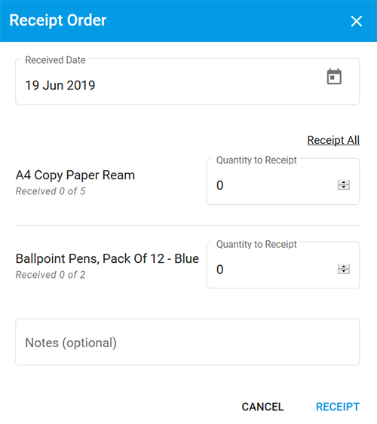Click the Received 0 of 2 status text
377x424 pixels.
click(51, 275)
